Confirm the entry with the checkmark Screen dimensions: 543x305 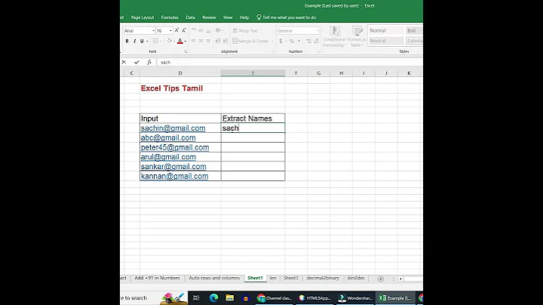tap(137, 62)
